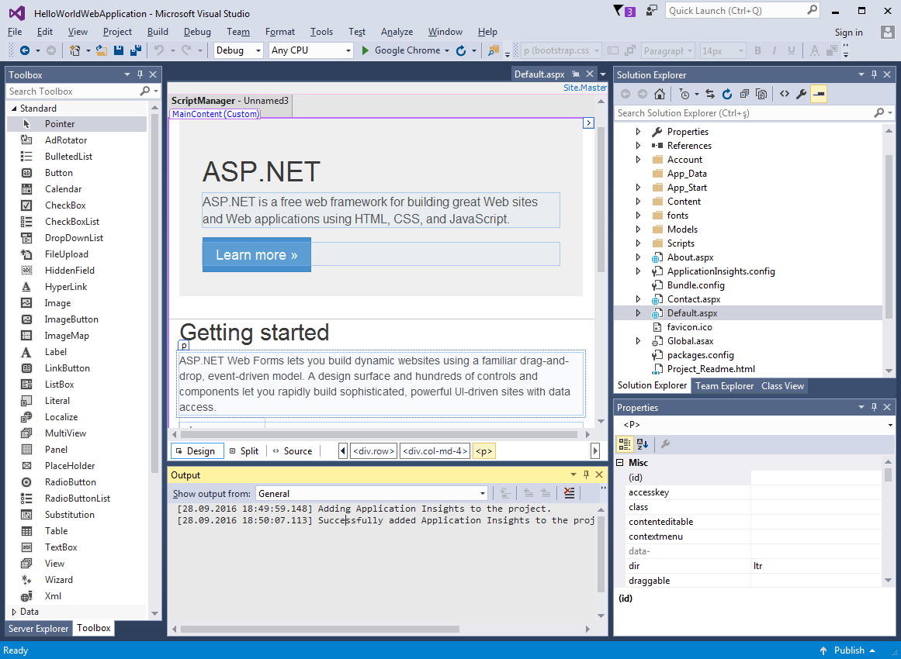Switch to the Server Explorer tab

pyautogui.click(x=38, y=628)
